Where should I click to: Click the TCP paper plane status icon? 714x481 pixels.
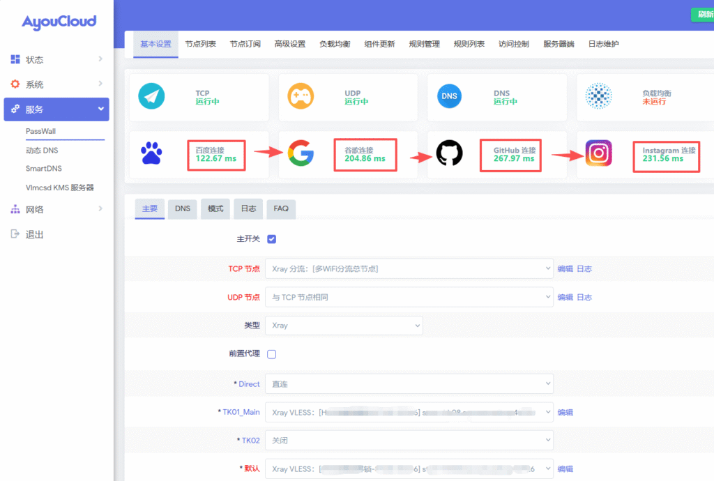pyautogui.click(x=151, y=96)
